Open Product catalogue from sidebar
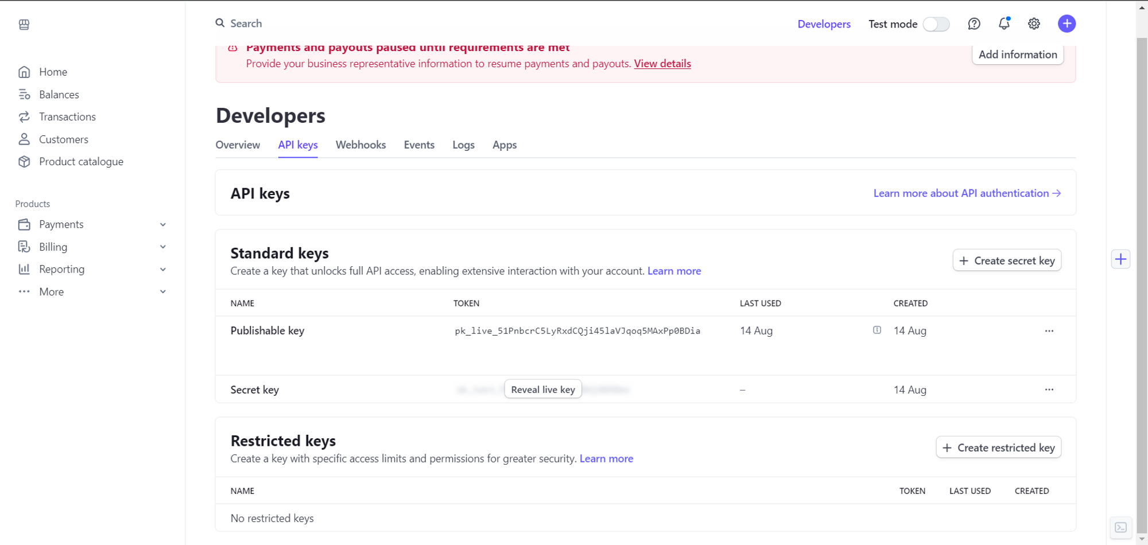 [x=81, y=161]
